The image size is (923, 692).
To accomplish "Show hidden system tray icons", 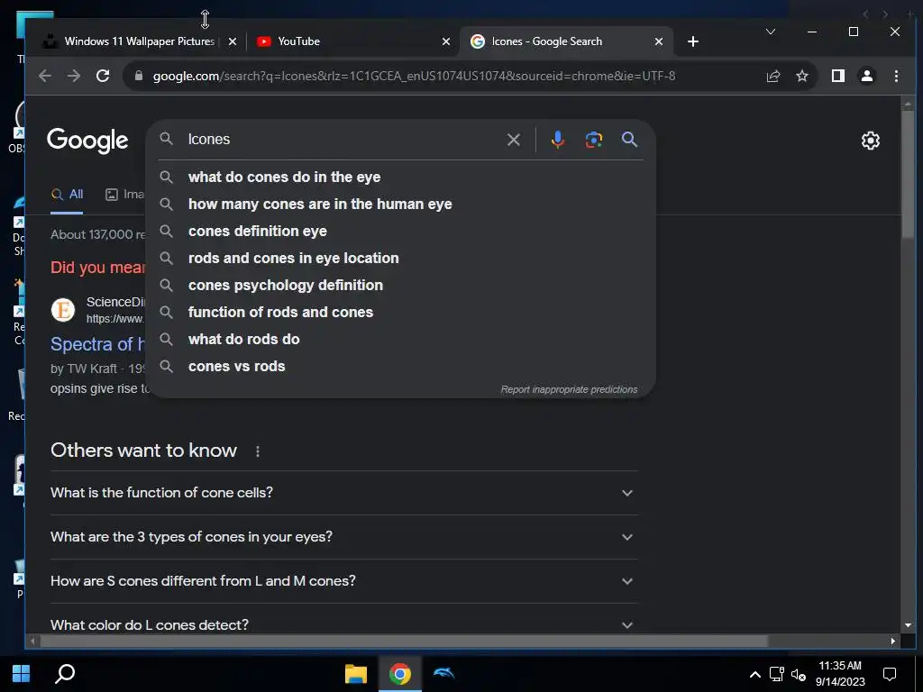I will tap(754, 674).
